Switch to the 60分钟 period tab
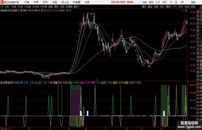The height and width of the screenshot is (130, 202). click(44, 7)
